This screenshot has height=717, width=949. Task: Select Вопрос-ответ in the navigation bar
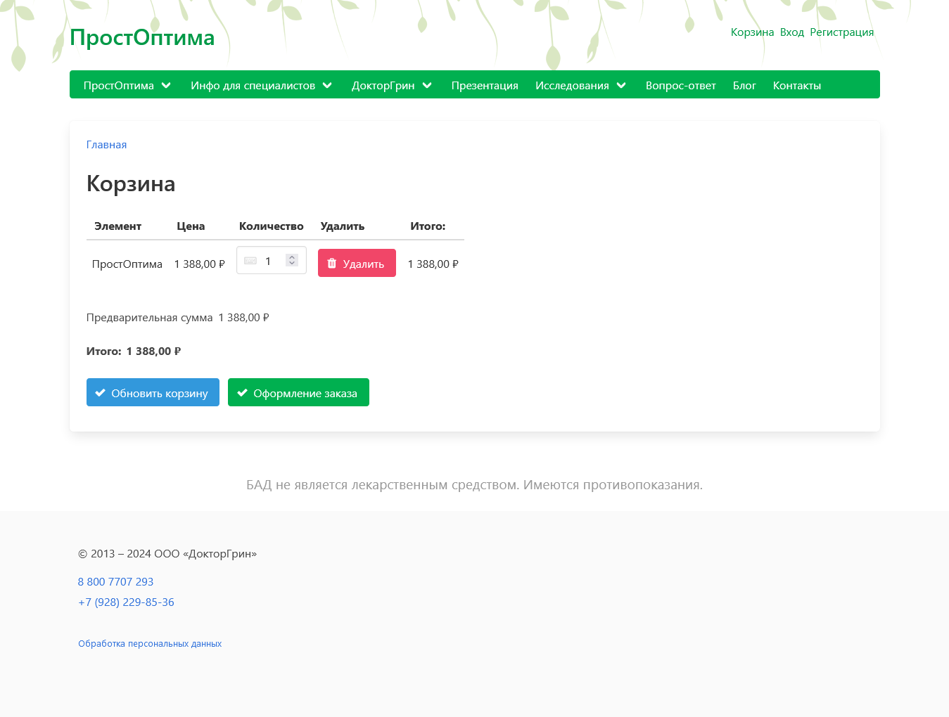click(680, 85)
